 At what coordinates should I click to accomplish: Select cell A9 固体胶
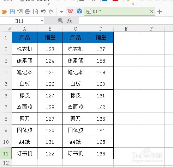[x=24, y=130]
